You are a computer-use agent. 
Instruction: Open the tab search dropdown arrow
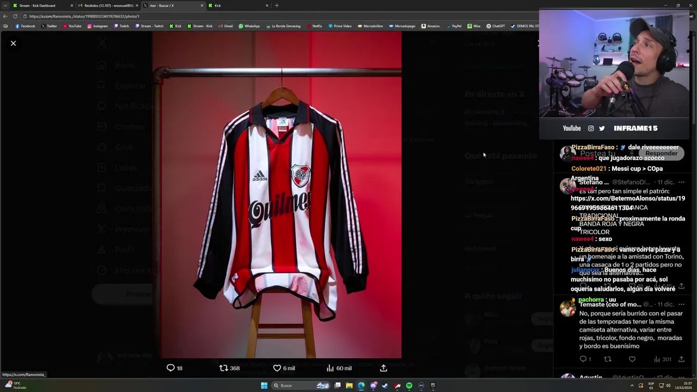[x=5, y=5]
